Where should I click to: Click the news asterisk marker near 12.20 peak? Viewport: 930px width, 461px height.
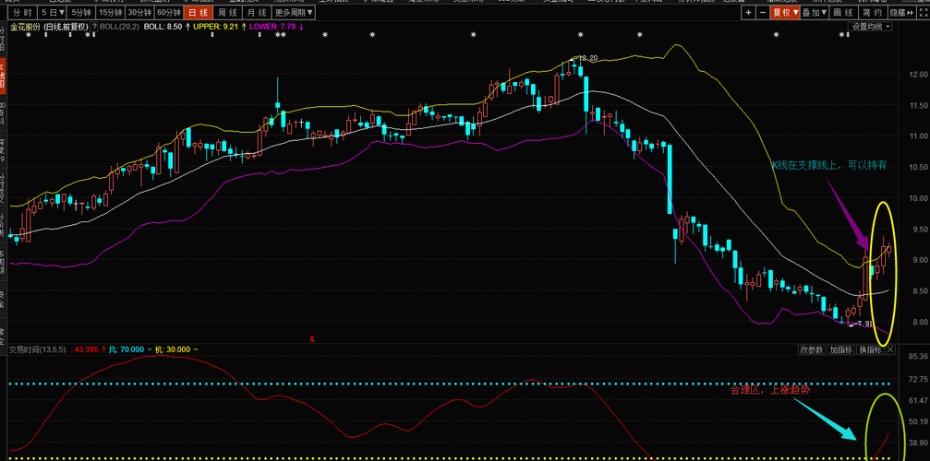[580, 35]
